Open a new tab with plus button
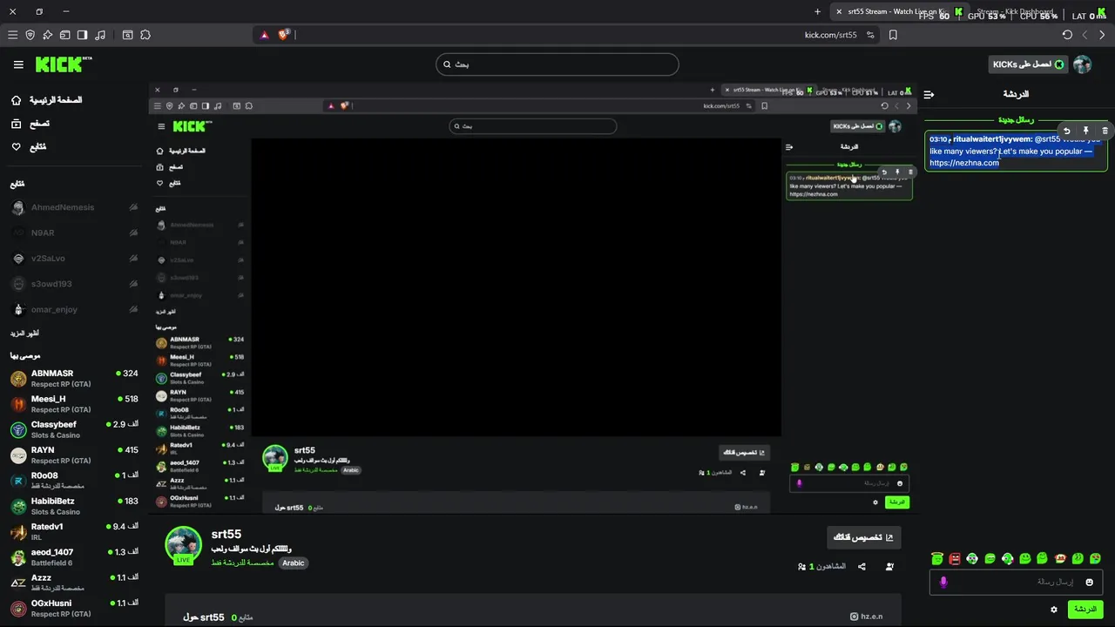The image size is (1115, 627). pyautogui.click(x=817, y=12)
